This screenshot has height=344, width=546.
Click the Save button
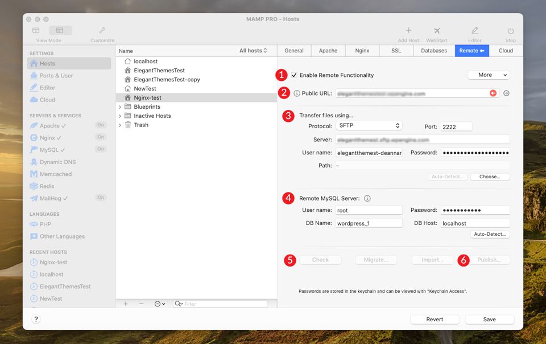click(x=489, y=320)
